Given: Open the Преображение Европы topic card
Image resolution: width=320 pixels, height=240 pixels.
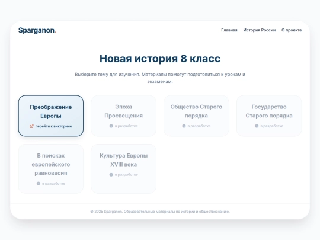Looking at the screenshot, I should 51,116.
